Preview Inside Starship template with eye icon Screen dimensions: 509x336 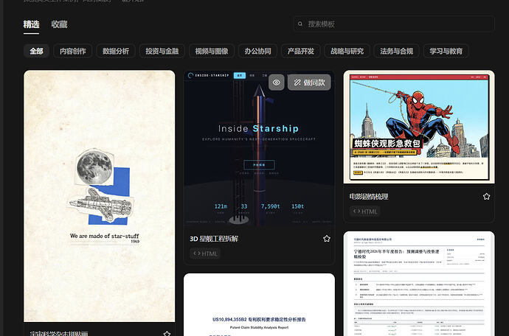click(277, 83)
